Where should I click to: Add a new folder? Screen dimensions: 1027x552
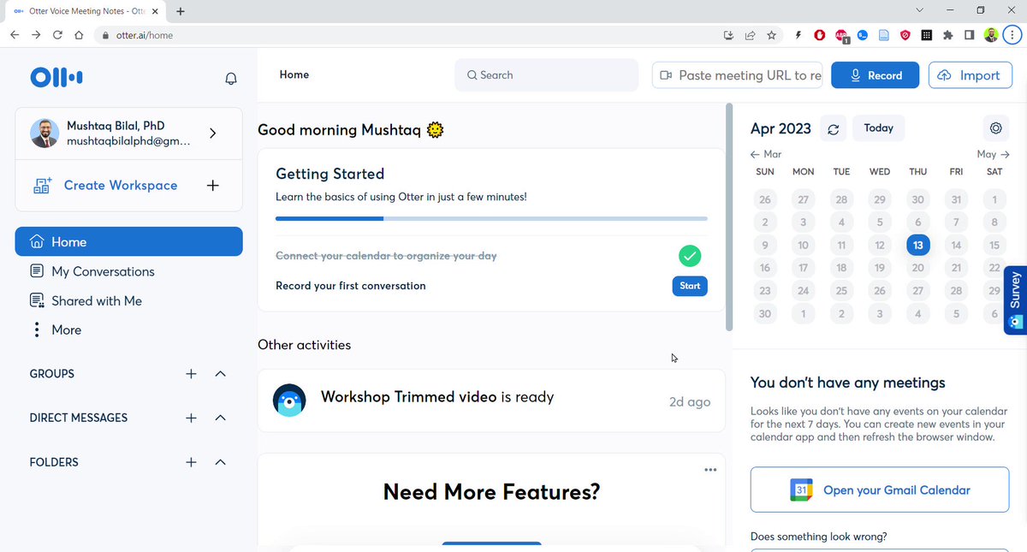(x=191, y=462)
